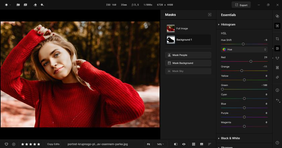Click the reject circle-x icon
This screenshot has width=282, height=148.
(14, 144)
